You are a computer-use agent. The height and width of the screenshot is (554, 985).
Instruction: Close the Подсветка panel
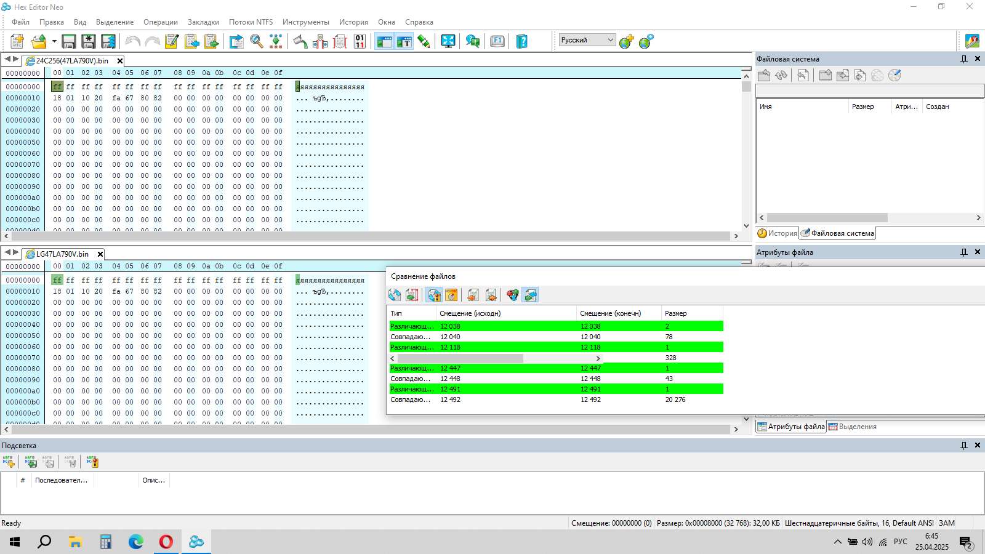click(x=978, y=445)
